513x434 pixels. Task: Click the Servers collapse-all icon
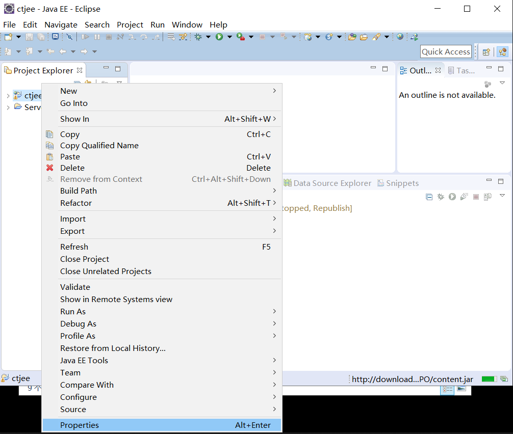click(x=429, y=197)
